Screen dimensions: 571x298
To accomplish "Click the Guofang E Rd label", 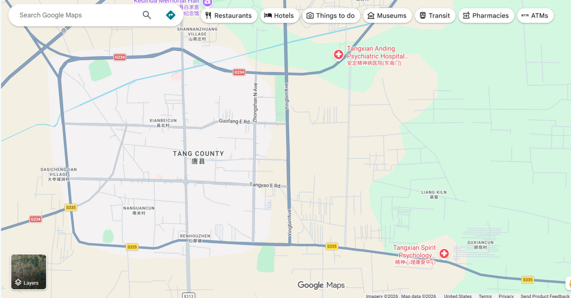I will tap(234, 121).
